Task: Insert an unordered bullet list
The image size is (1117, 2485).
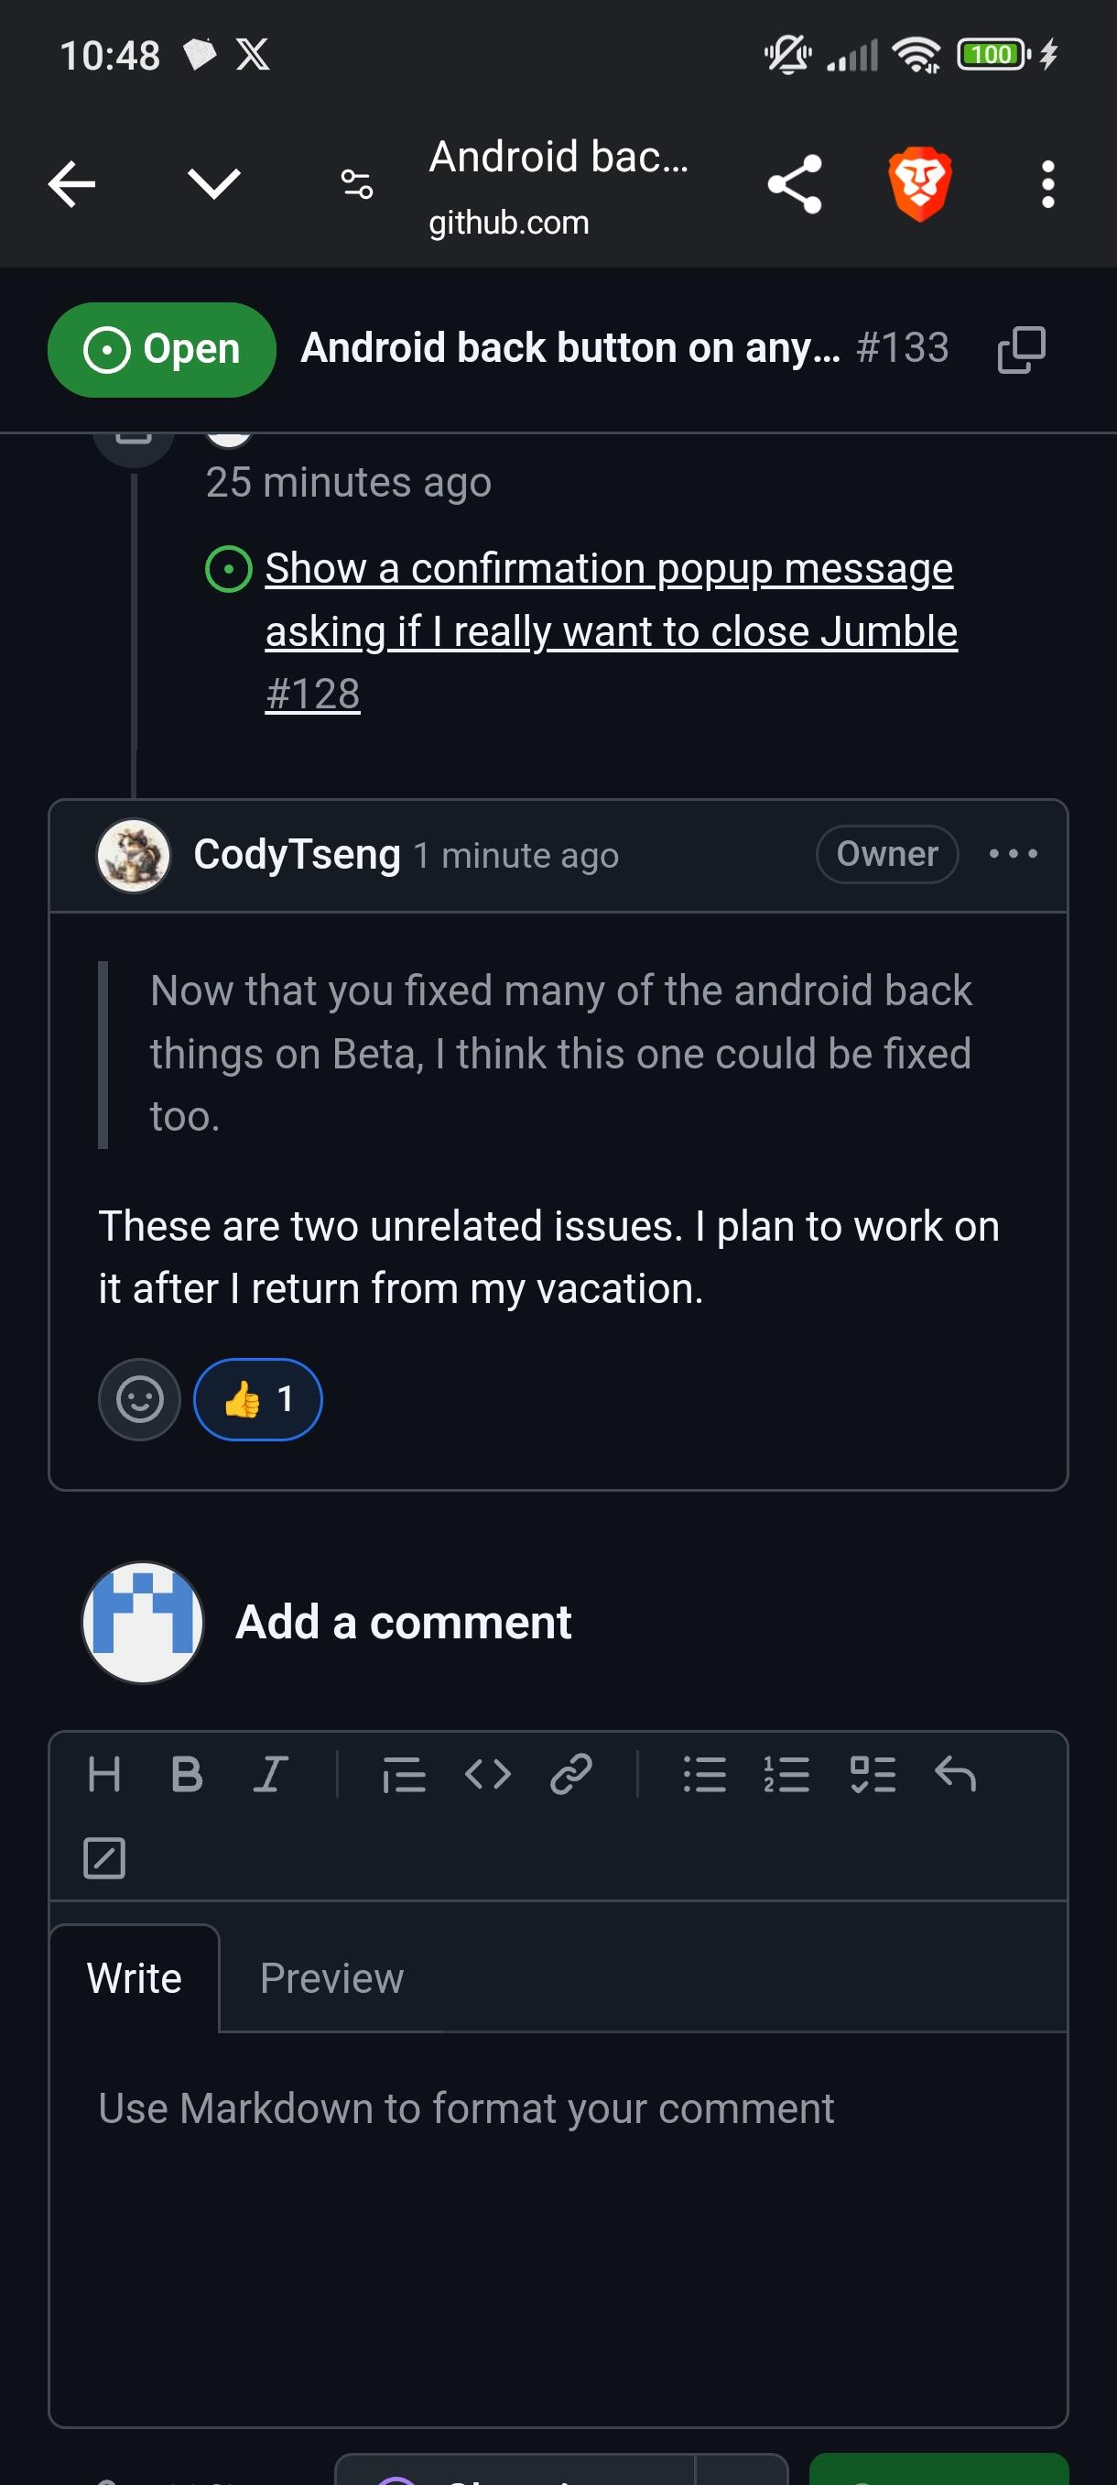Action: click(x=704, y=1774)
